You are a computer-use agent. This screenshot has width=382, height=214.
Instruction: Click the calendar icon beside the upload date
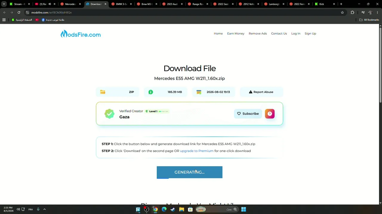click(199, 92)
